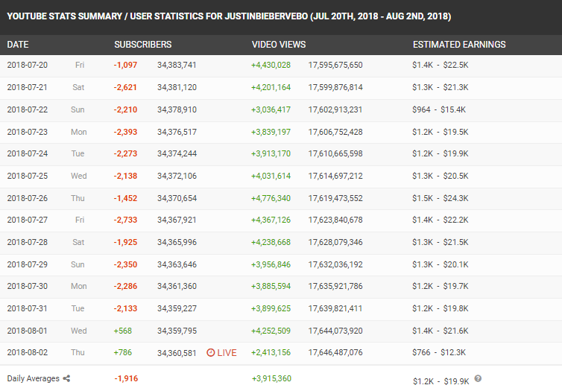Select the ESTIMATED EARNINGS column header
This screenshot has height=388, width=562.
[x=459, y=45]
